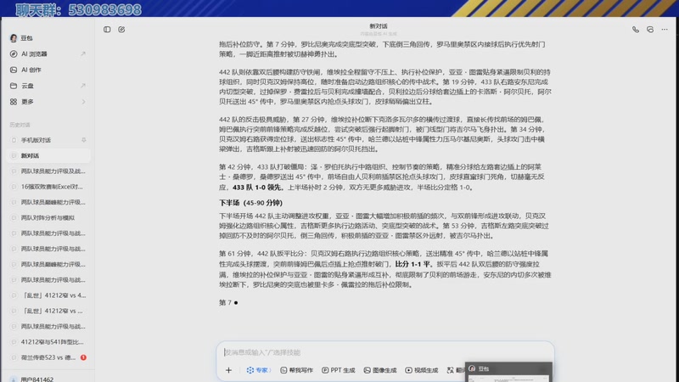This screenshot has height=382, width=679.
Task: Click the chat window icon beside the phone
Action: 650,30
